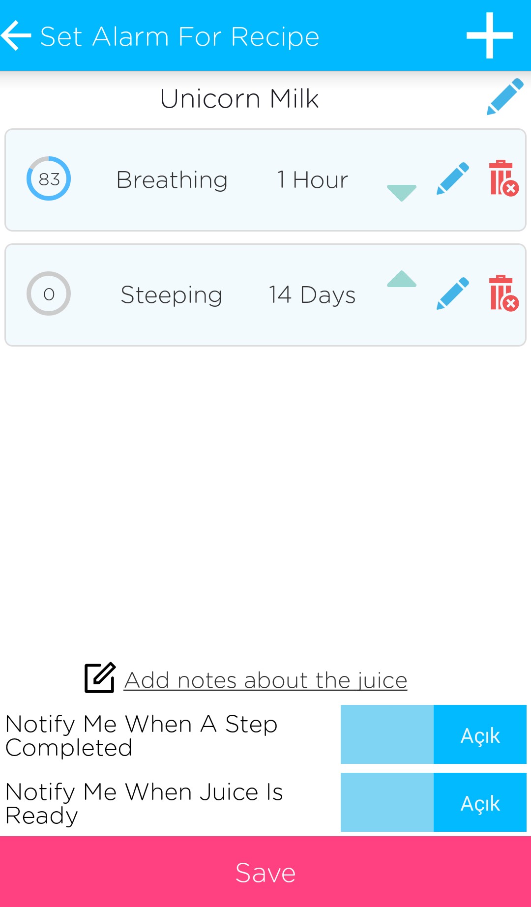Move Steeping step up with arrow
Screen dimensions: 531x907
click(402, 279)
